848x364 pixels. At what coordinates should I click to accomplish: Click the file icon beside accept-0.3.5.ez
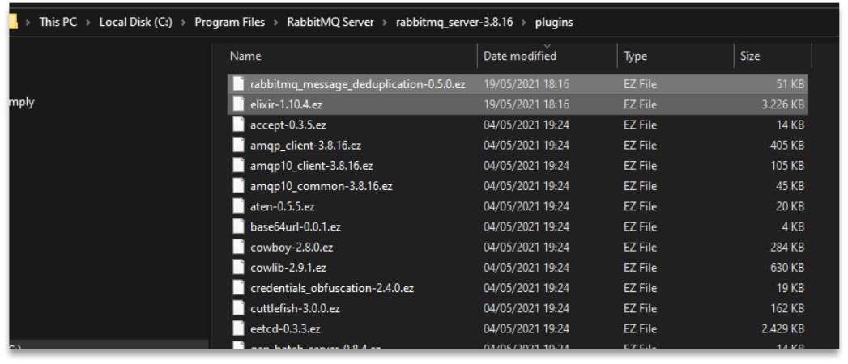[x=238, y=125]
